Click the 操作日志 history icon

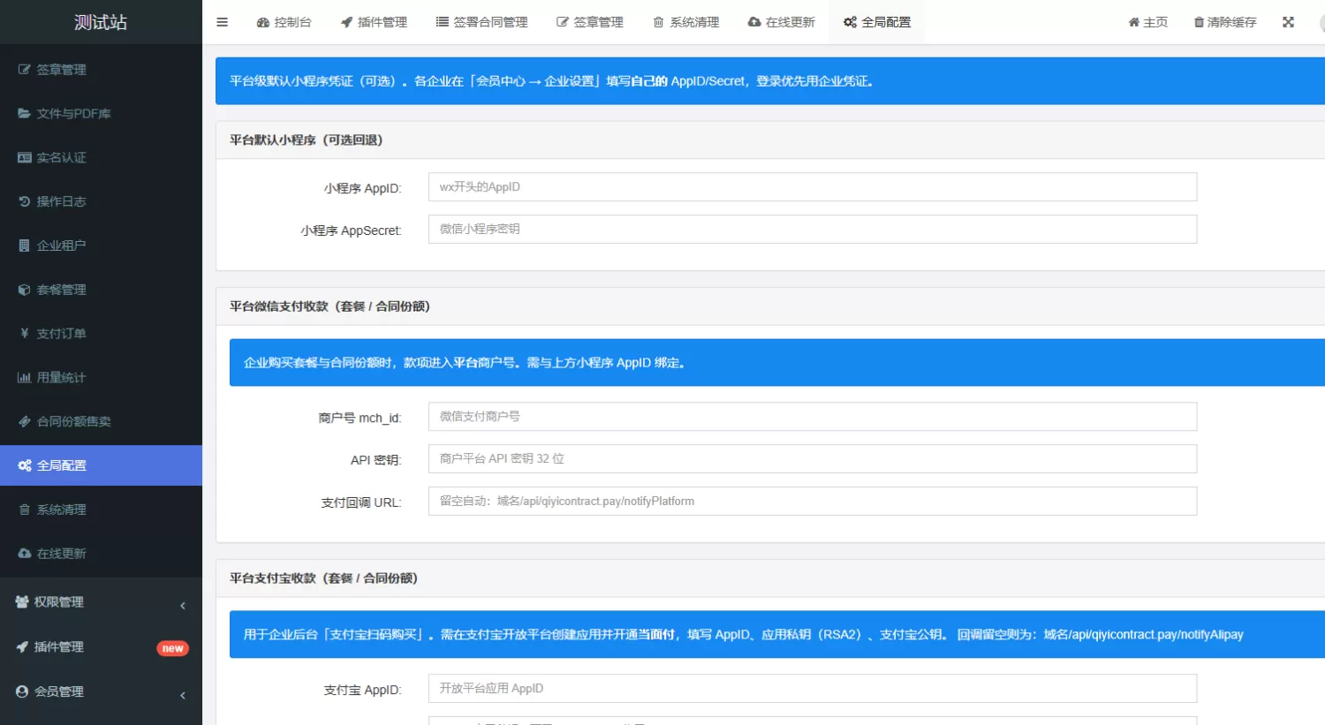pyautogui.click(x=25, y=202)
